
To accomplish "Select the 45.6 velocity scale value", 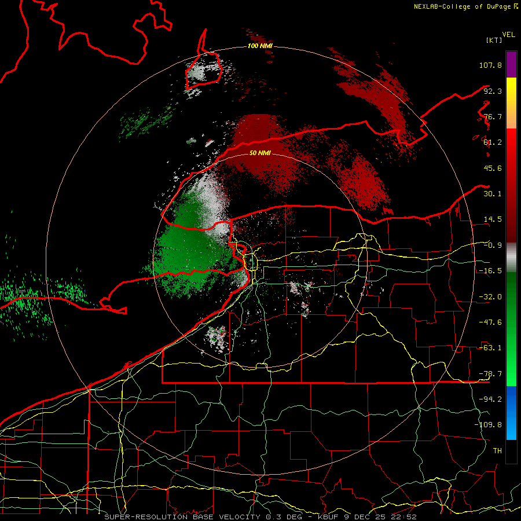I will [x=493, y=168].
